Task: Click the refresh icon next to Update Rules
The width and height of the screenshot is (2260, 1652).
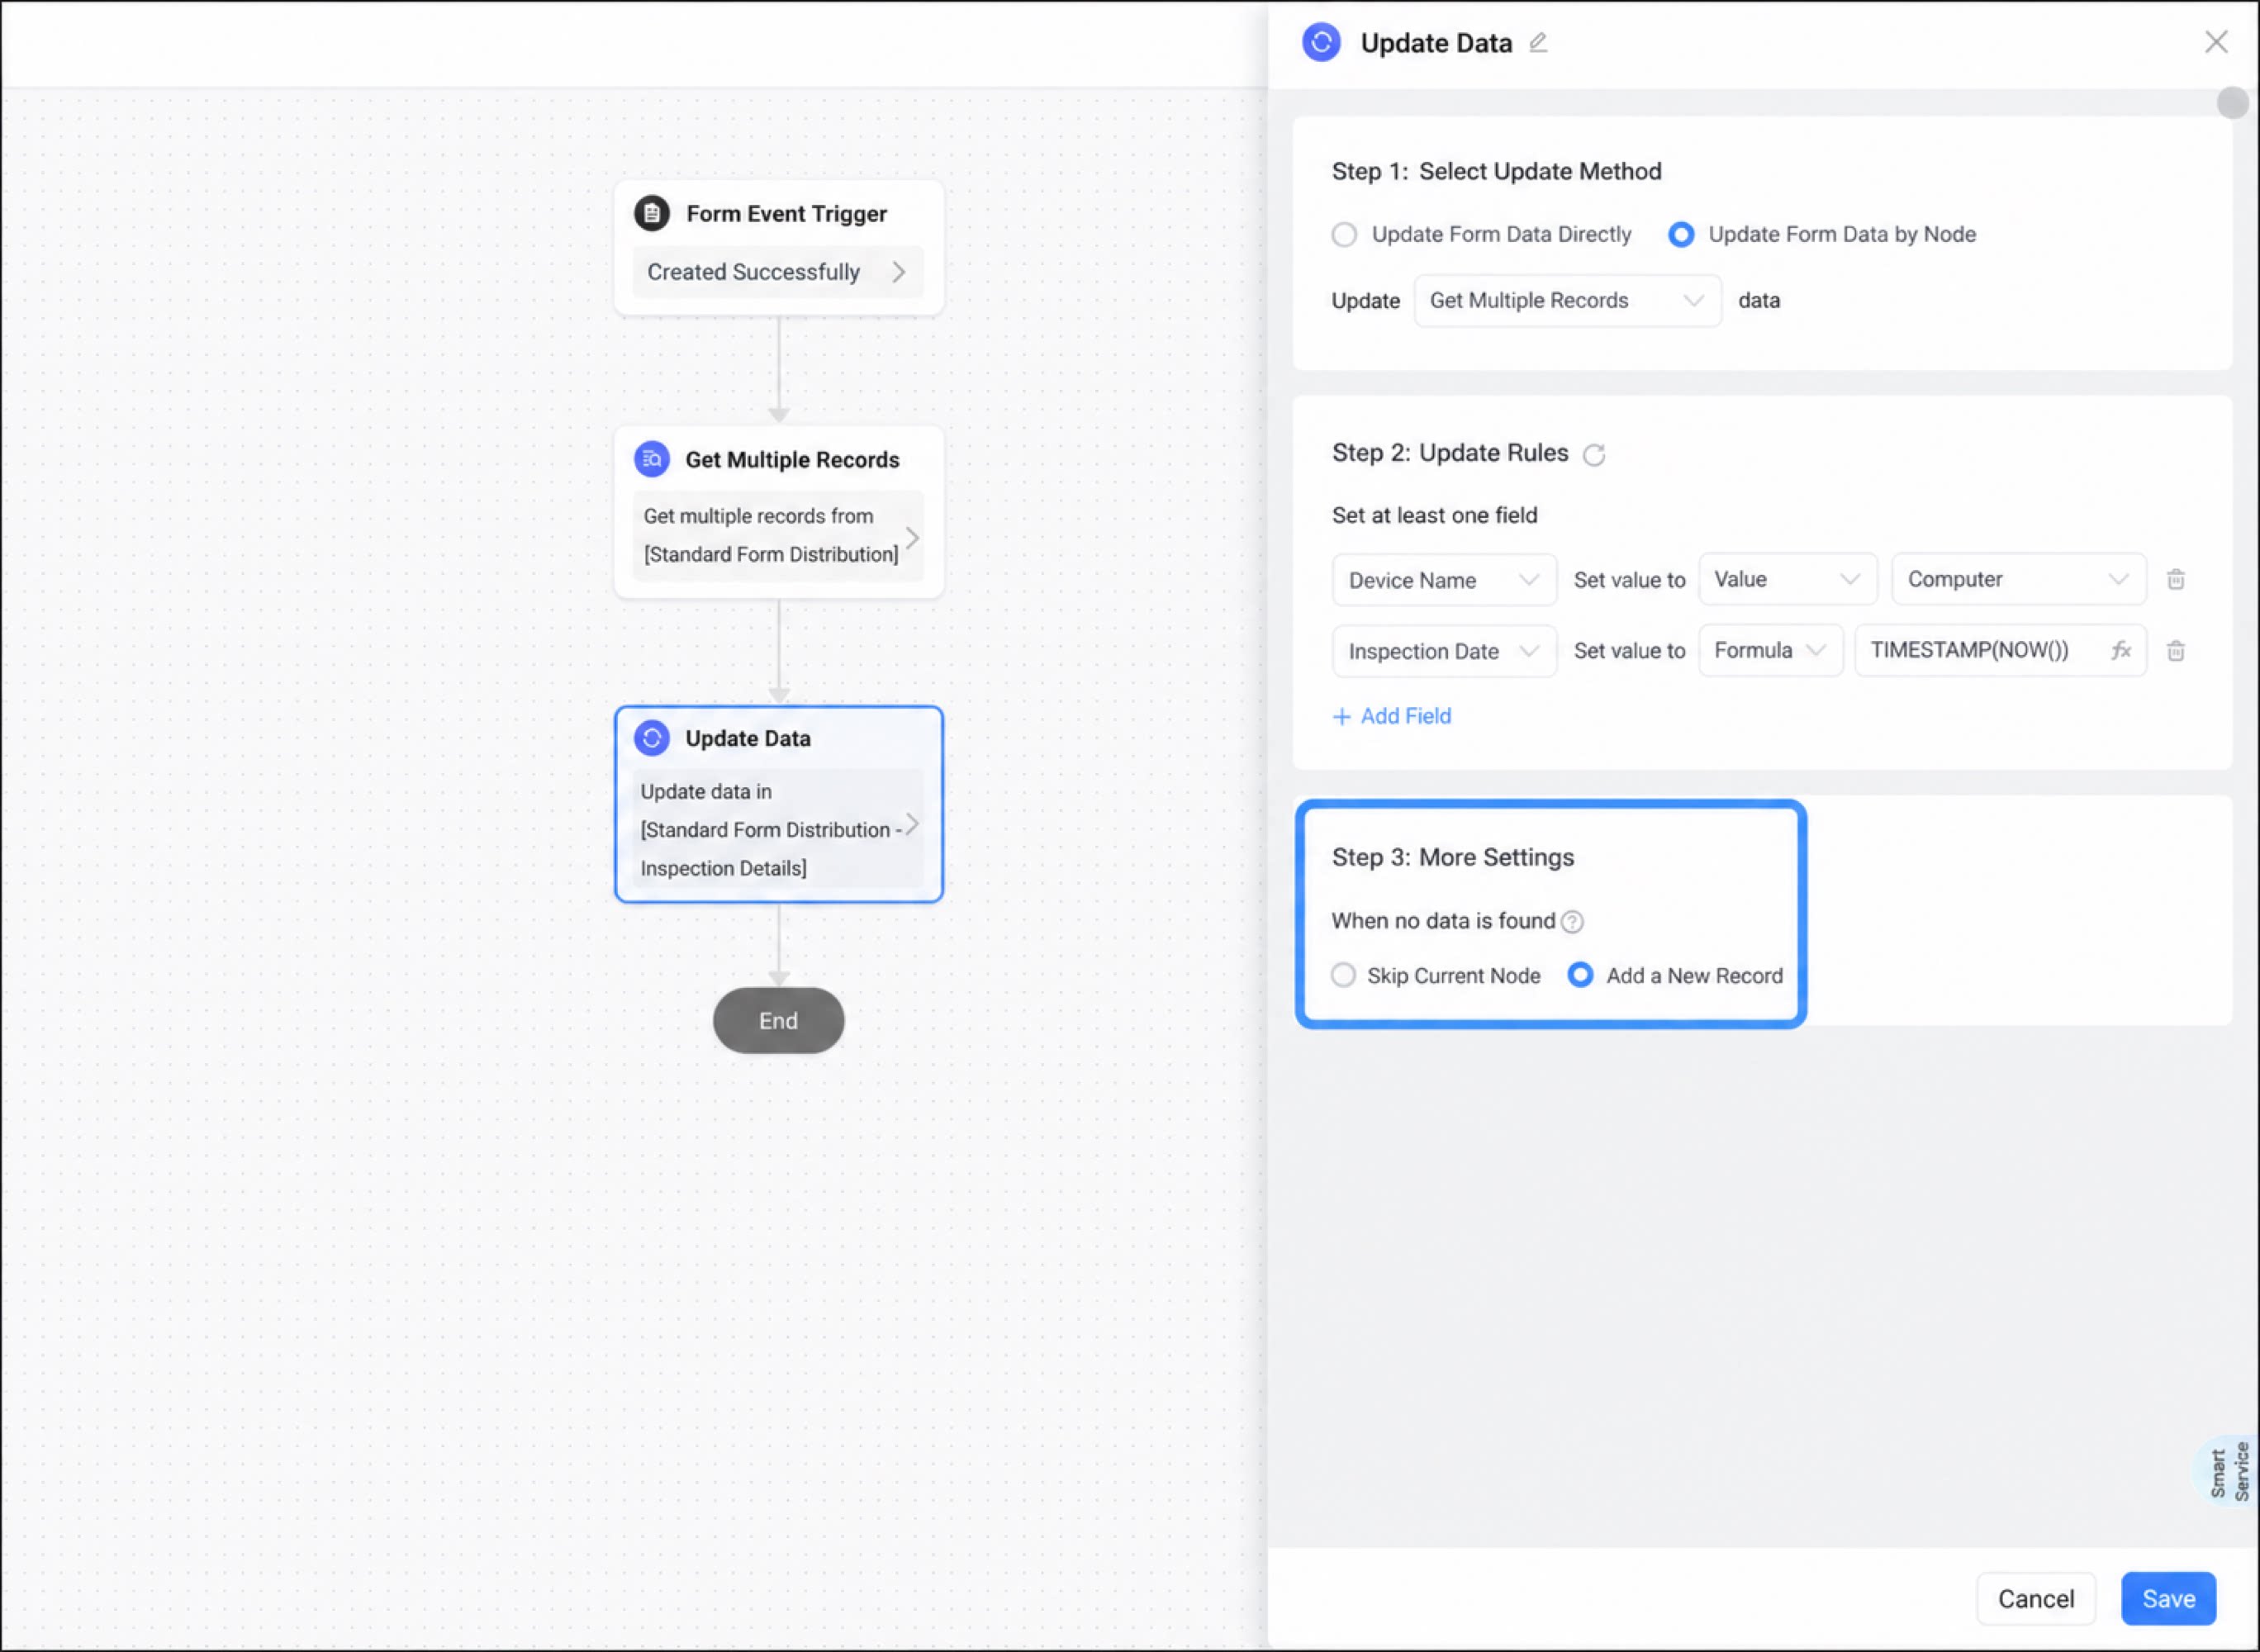Action: [1594, 455]
